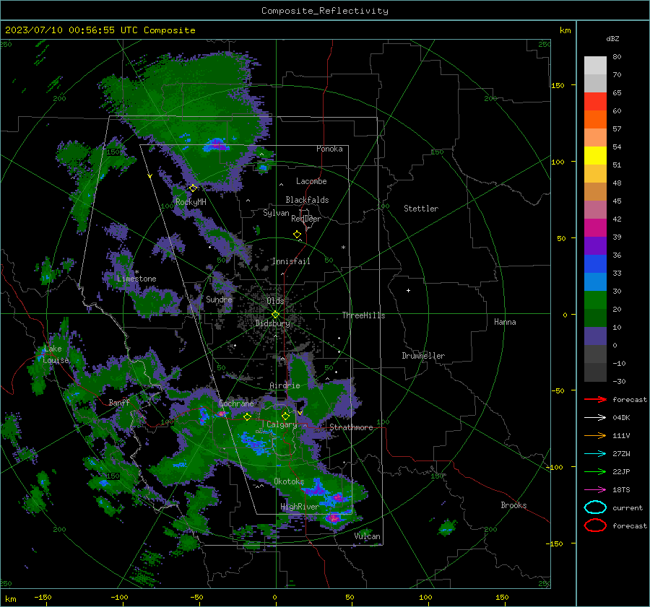Click the 18TS legend label

(621, 490)
